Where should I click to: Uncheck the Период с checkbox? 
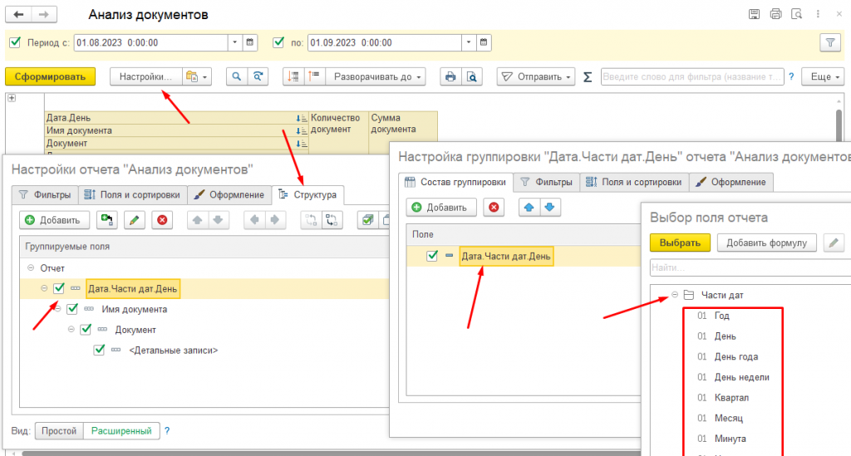(x=14, y=42)
